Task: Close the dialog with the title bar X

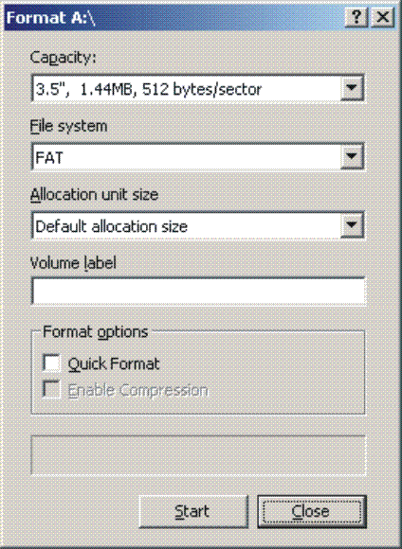Action: pos(382,17)
